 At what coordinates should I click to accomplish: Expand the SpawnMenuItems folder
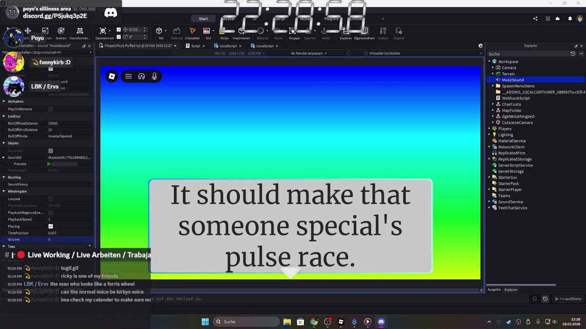point(493,86)
